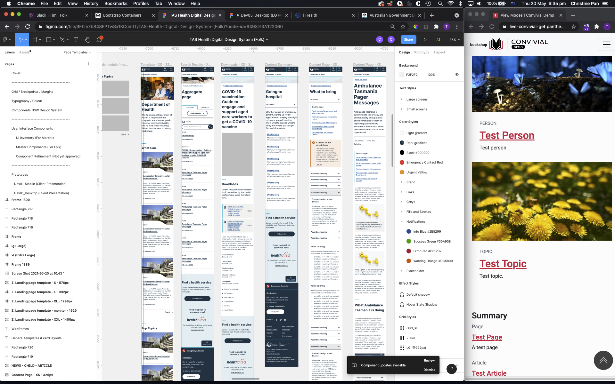Expand the Large screens text styles
615x384 pixels.
pyautogui.click(x=402, y=99)
